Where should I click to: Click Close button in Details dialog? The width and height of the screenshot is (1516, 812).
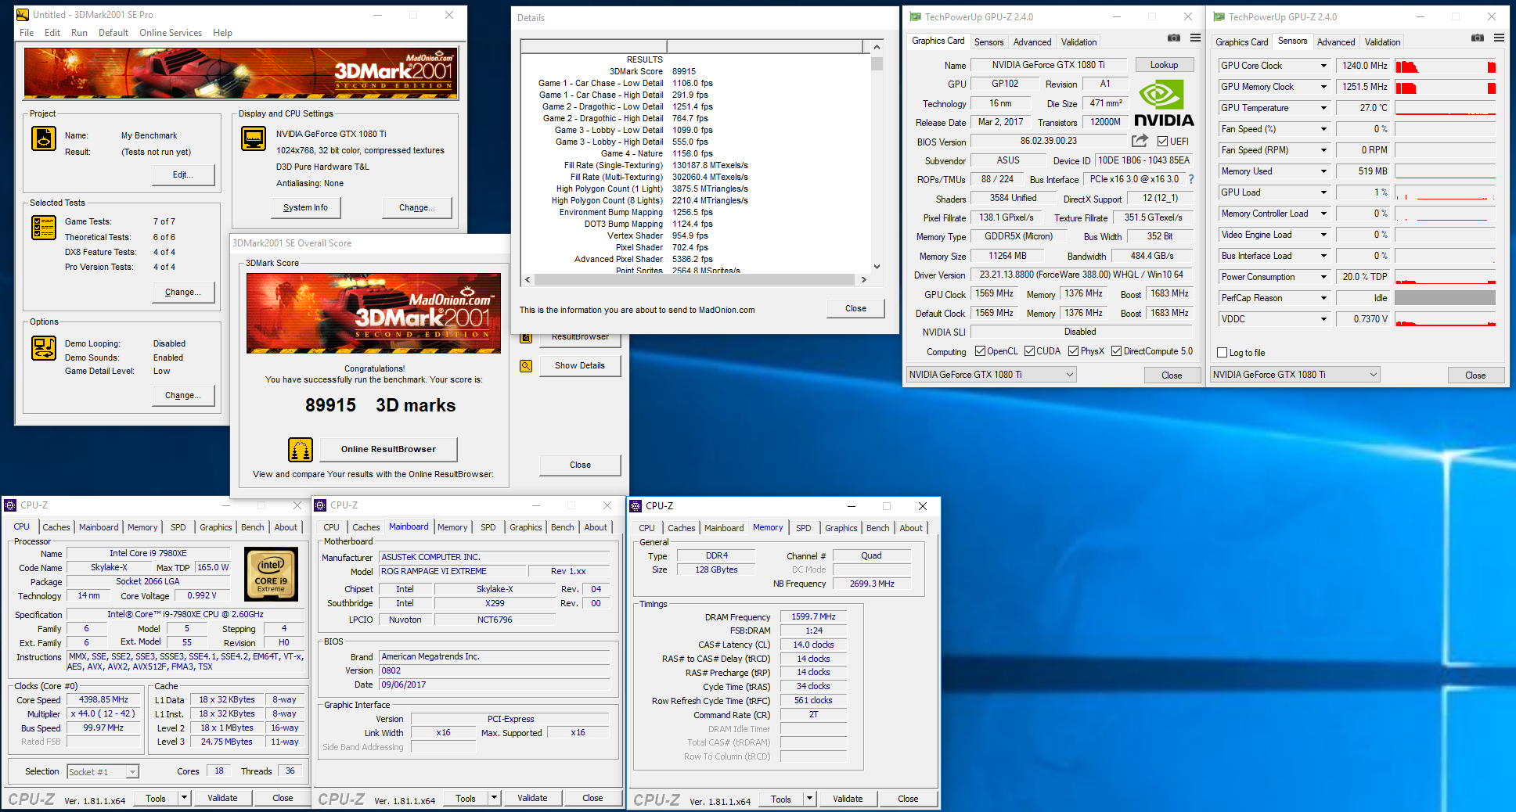click(855, 308)
